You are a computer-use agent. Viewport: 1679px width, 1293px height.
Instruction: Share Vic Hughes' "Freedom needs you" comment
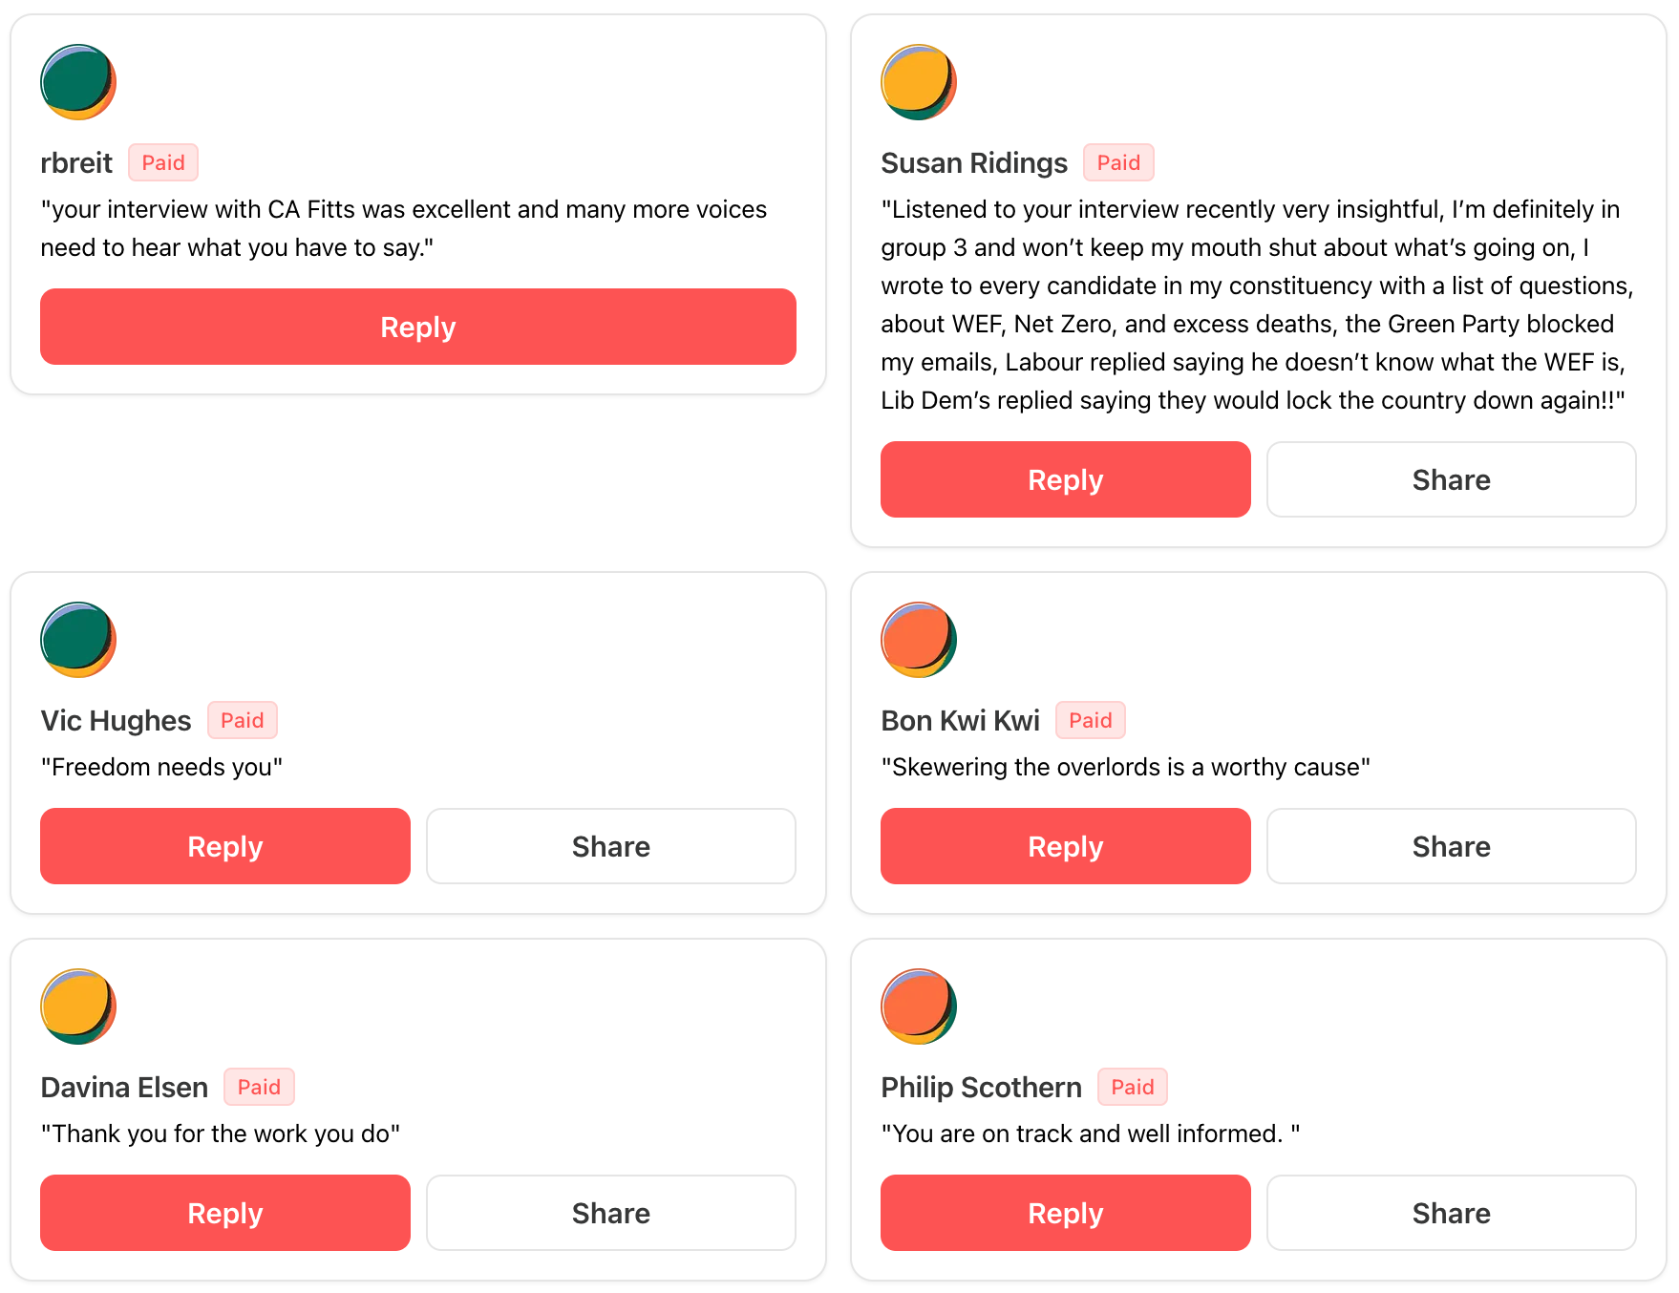pos(610,846)
